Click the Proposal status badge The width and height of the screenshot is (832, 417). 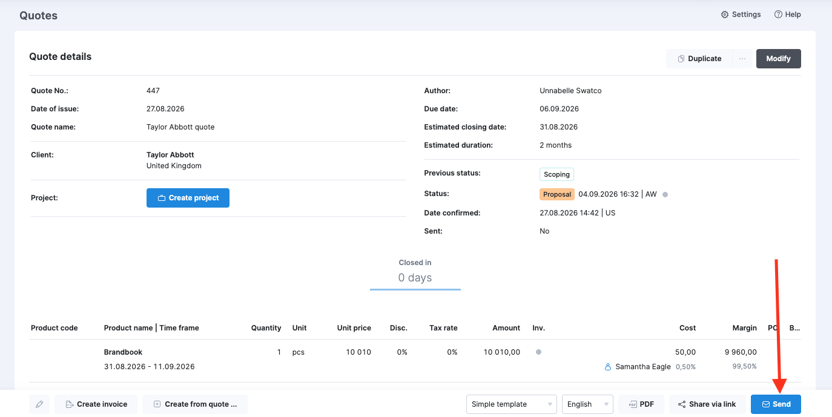click(557, 194)
